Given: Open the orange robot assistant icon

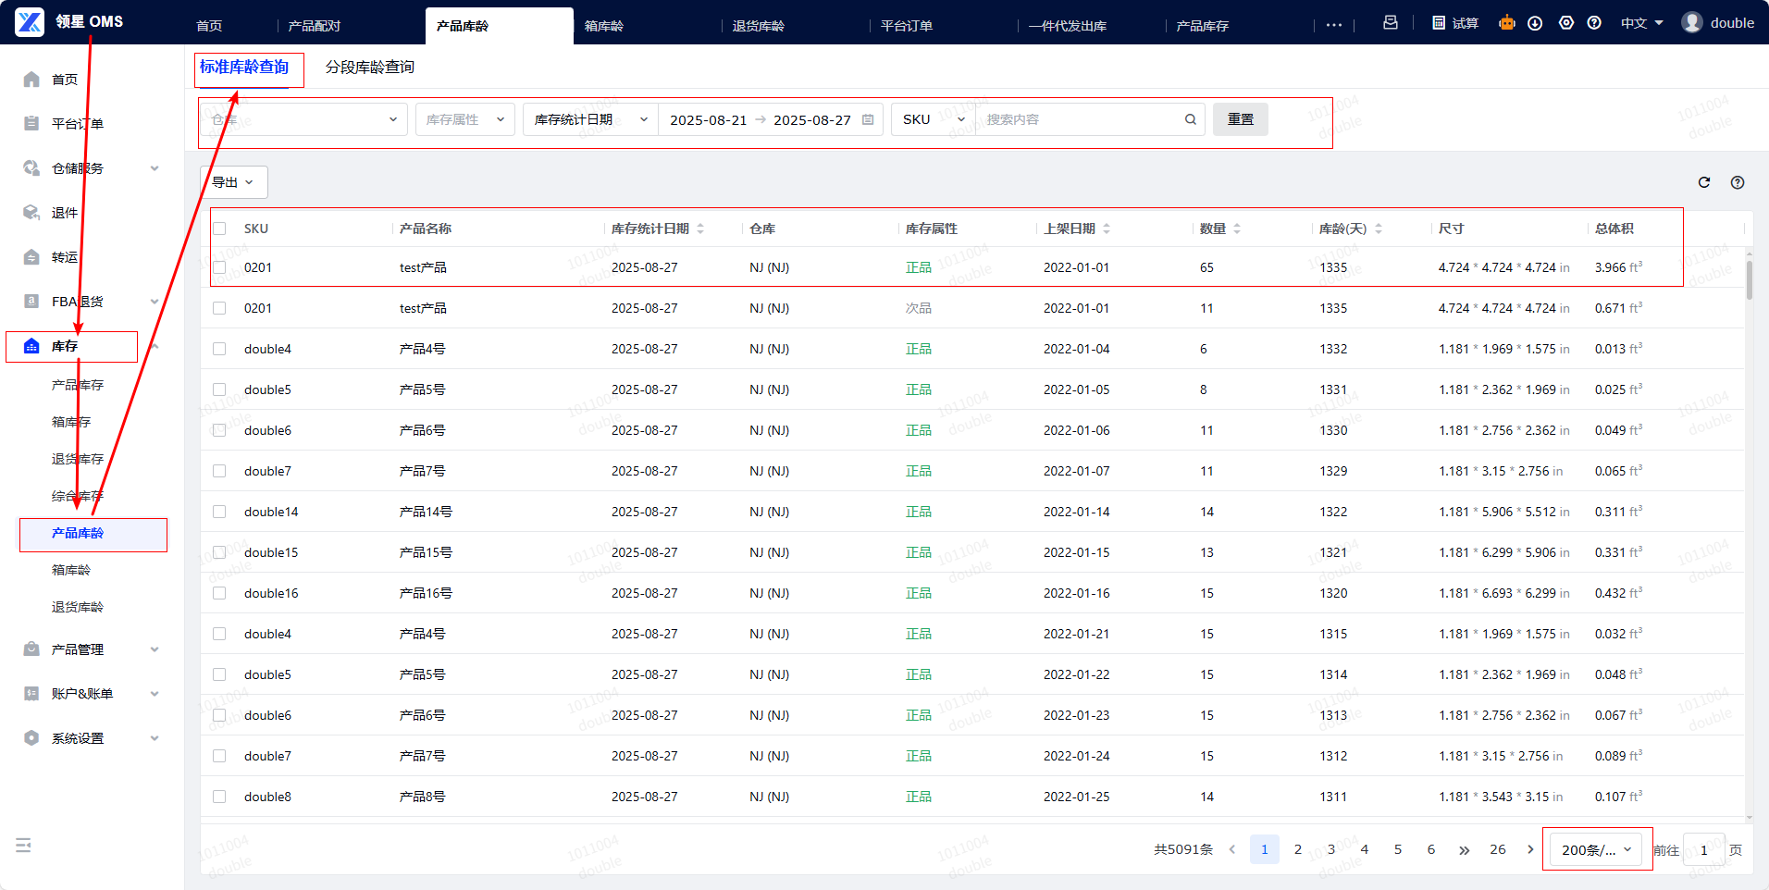Looking at the screenshot, I should point(1507,23).
